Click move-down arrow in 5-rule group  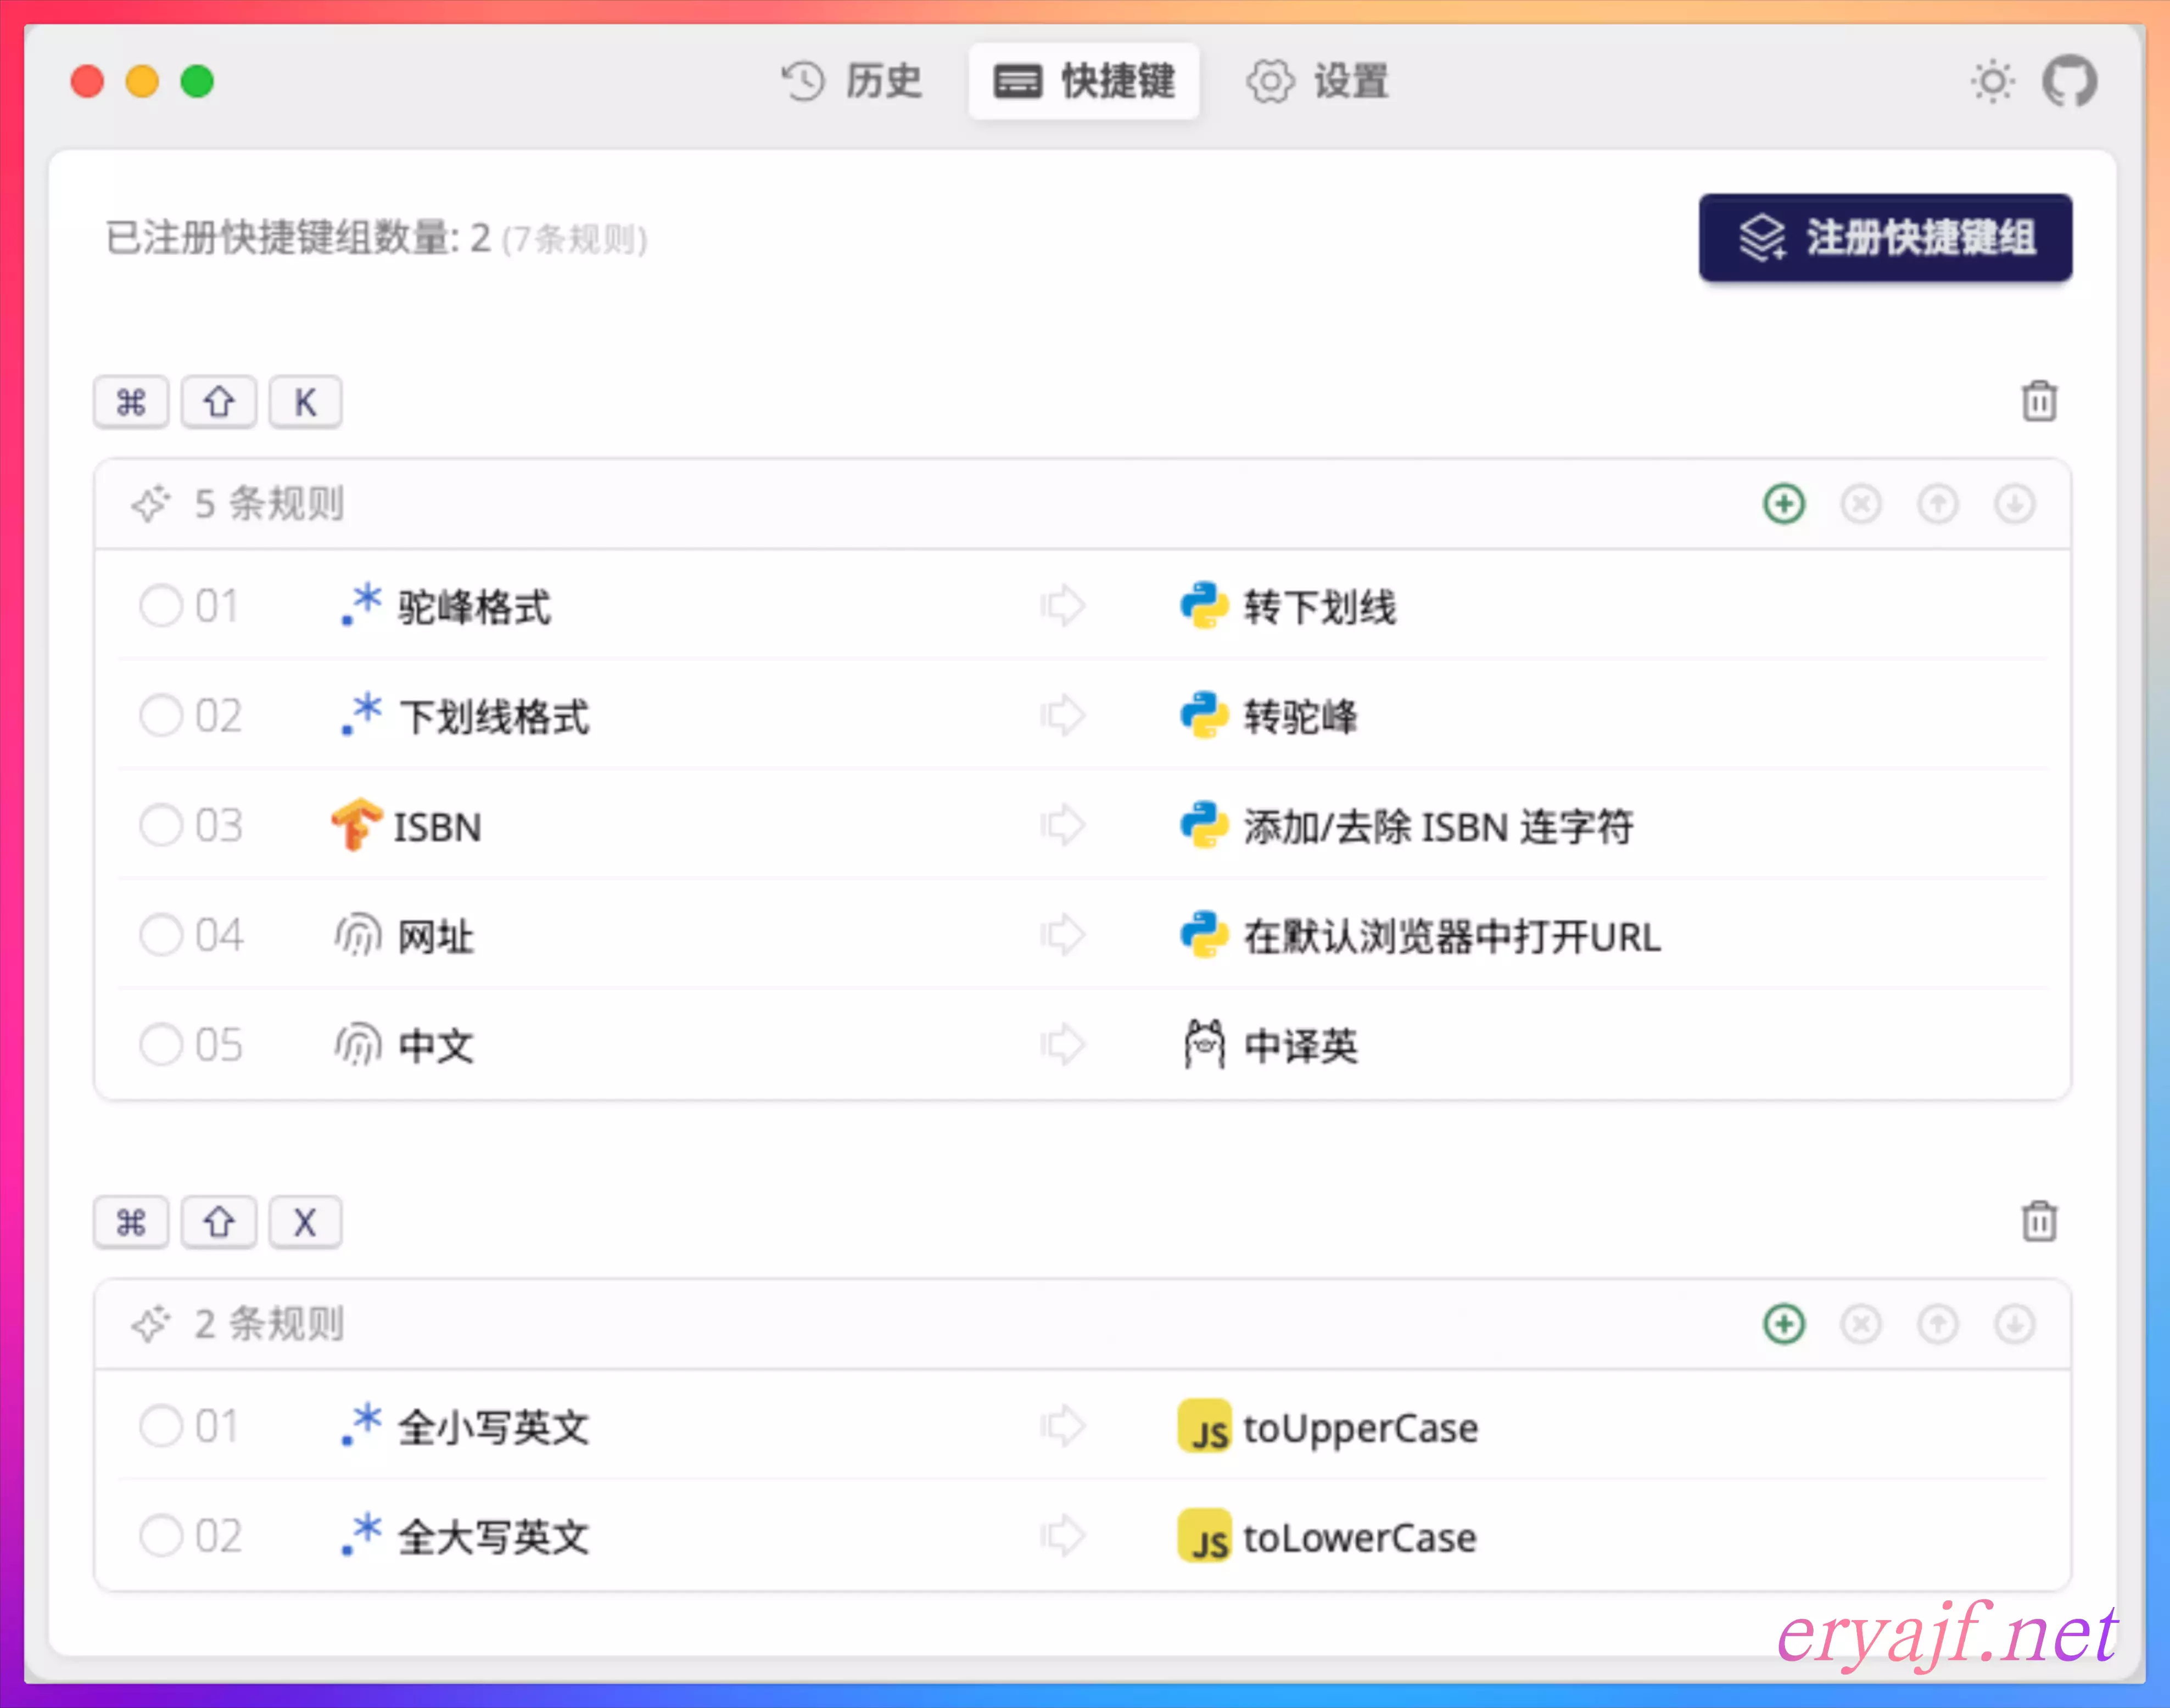2014,504
